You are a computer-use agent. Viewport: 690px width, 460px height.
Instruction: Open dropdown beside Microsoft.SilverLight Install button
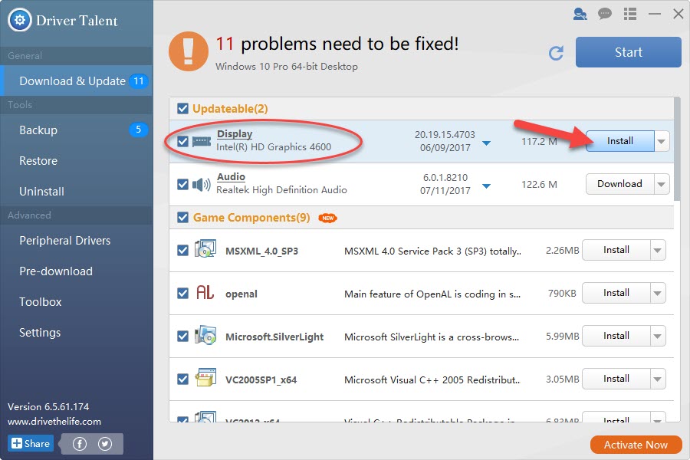coord(658,337)
